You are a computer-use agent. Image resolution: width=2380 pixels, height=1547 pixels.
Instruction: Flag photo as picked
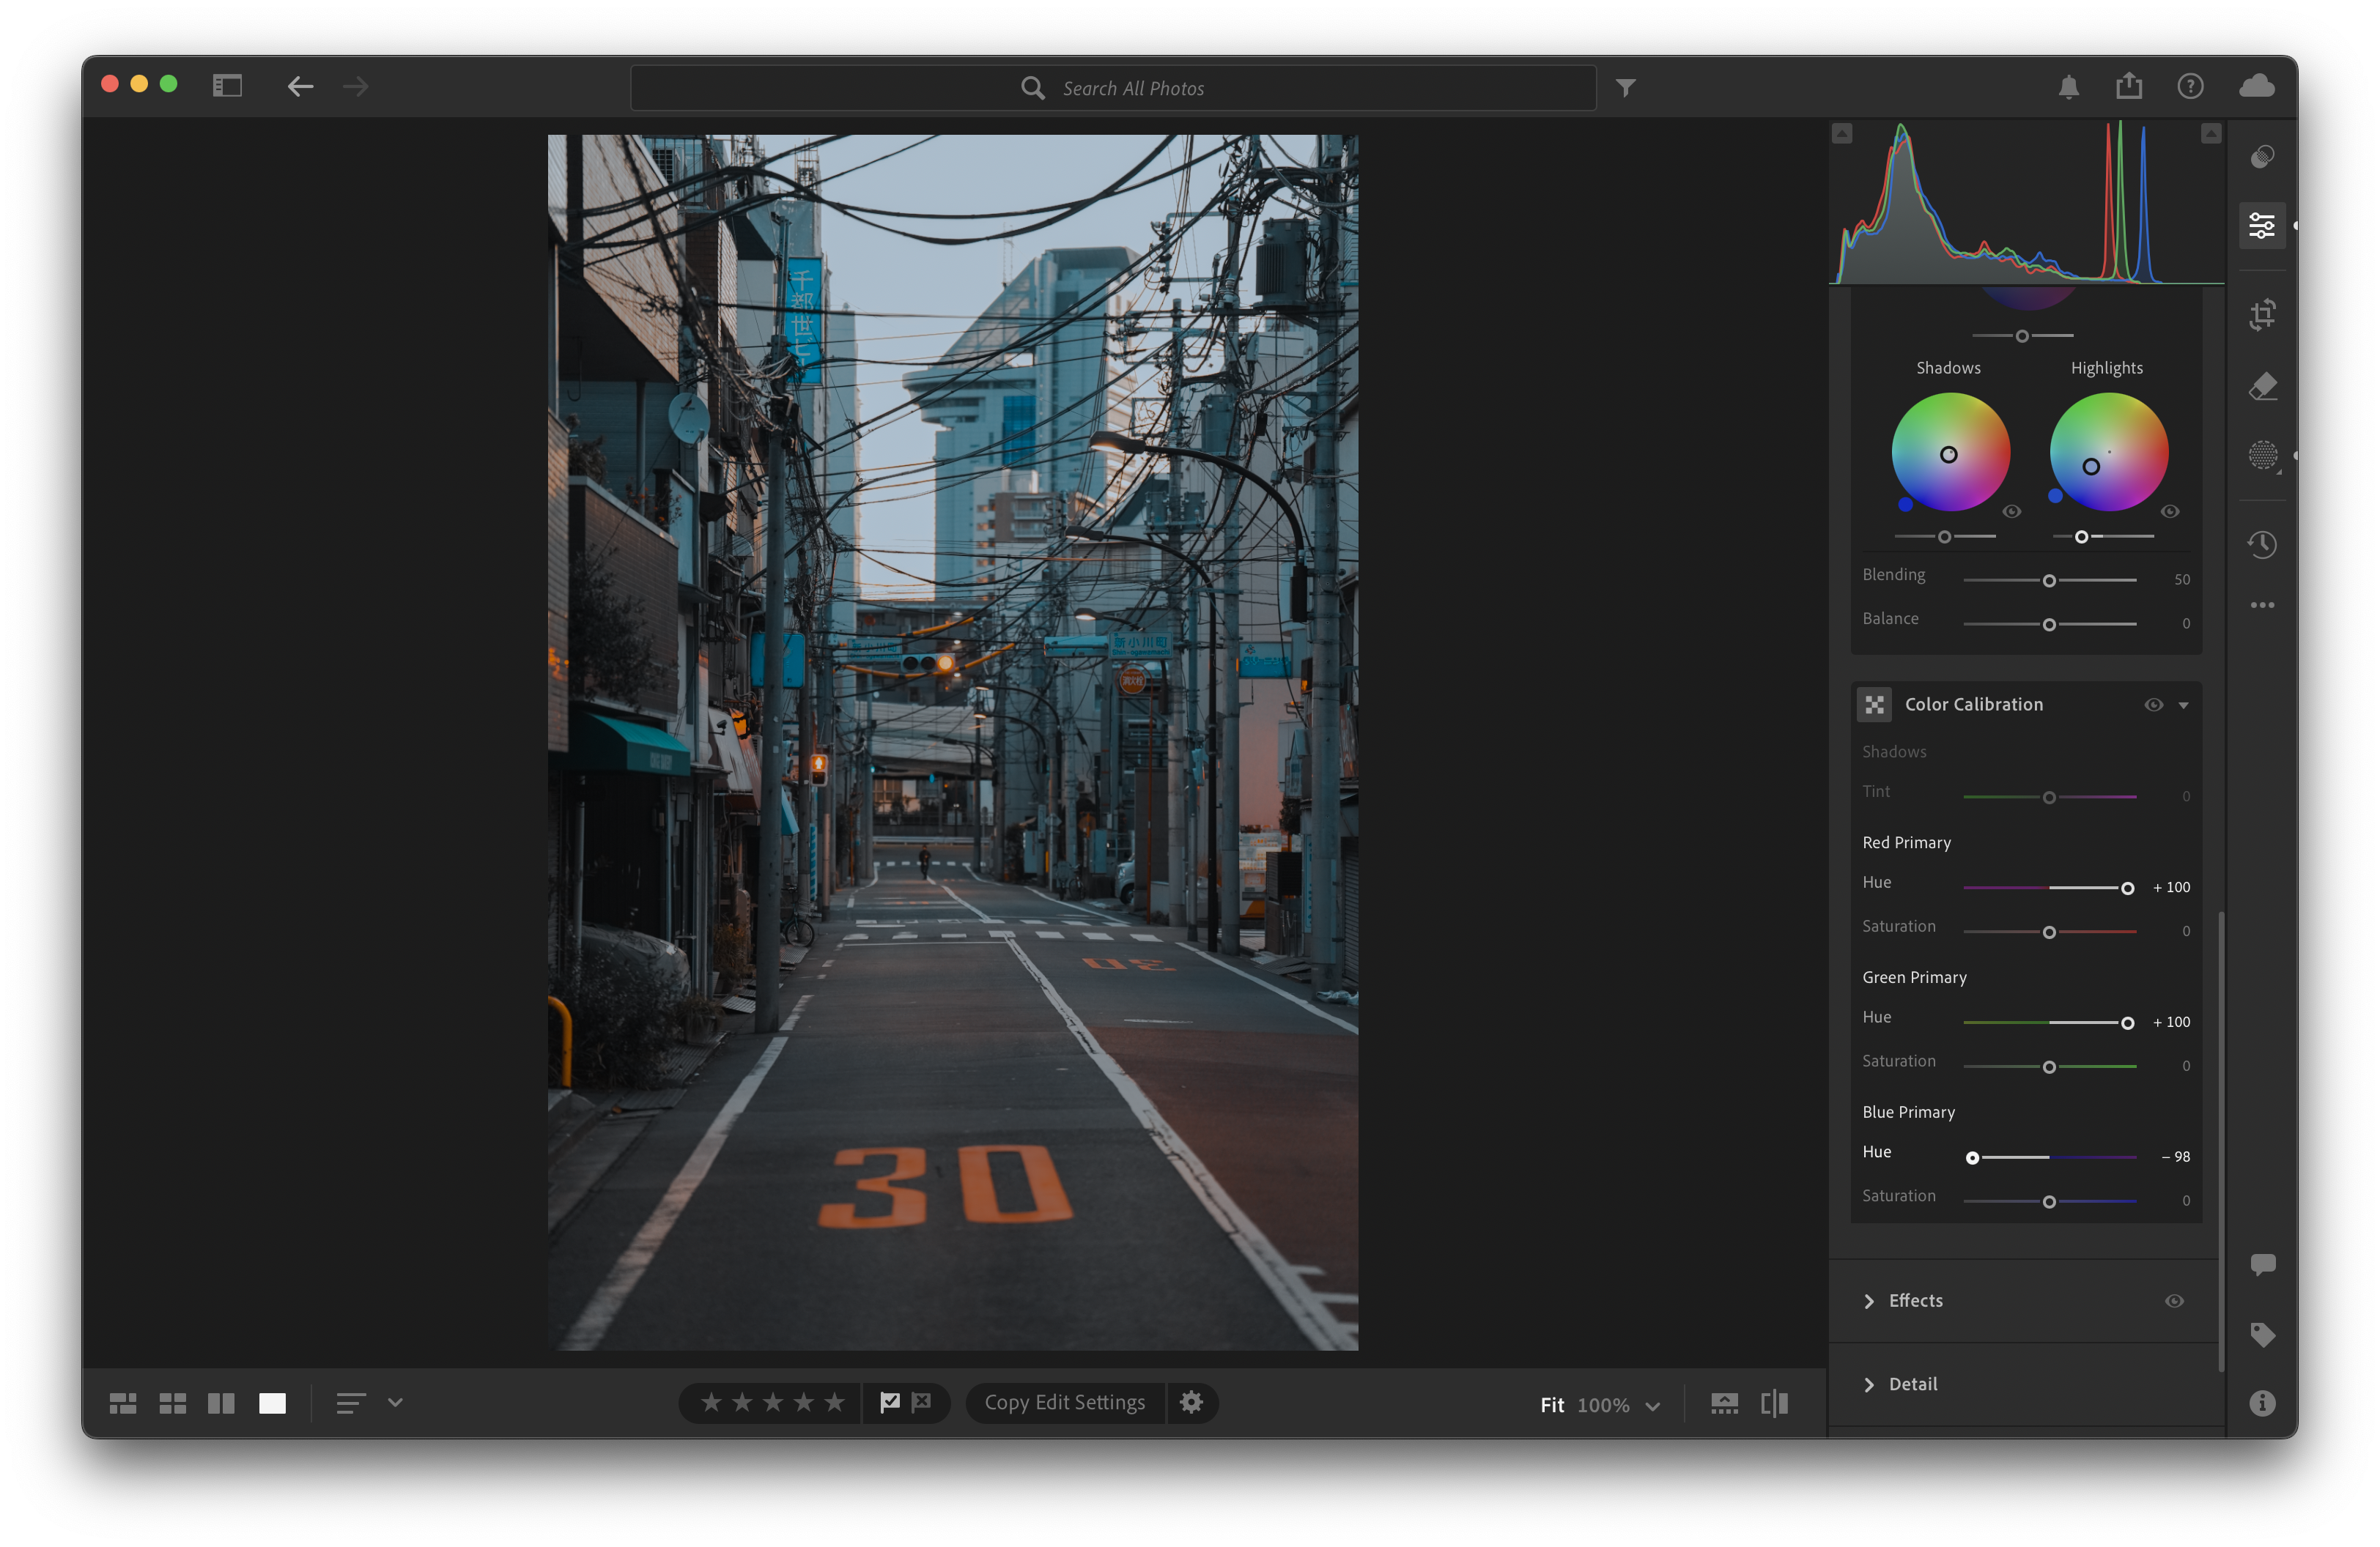[890, 1402]
